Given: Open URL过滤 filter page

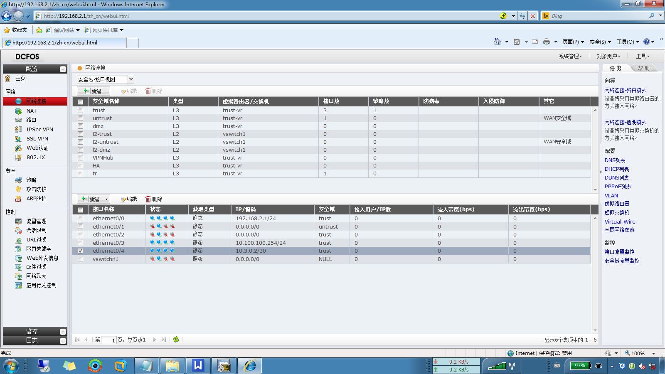Looking at the screenshot, I should pyautogui.click(x=36, y=240).
